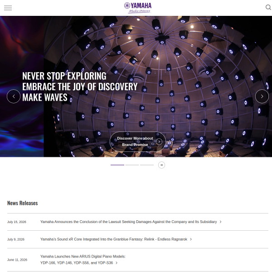Click chevron after YDP-S36 news title

[117, 263]
